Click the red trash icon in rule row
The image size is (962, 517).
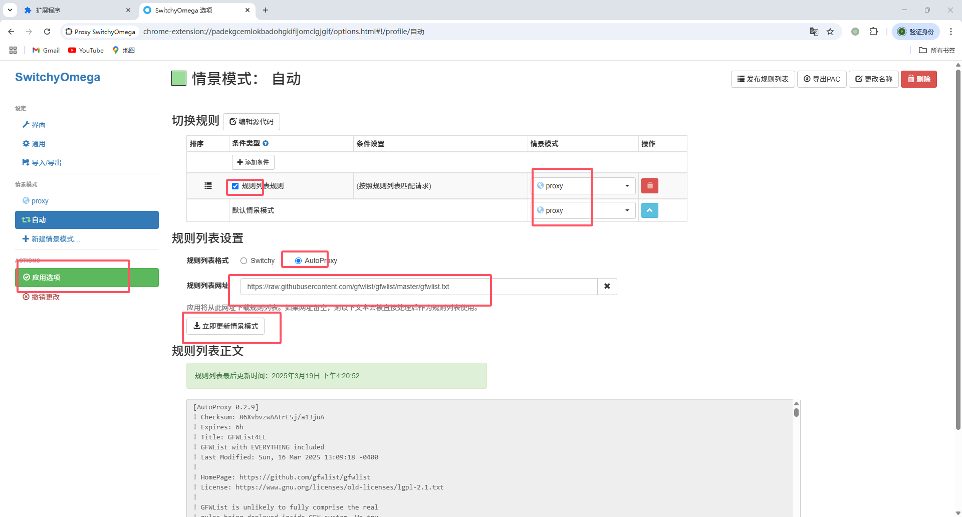649,186
